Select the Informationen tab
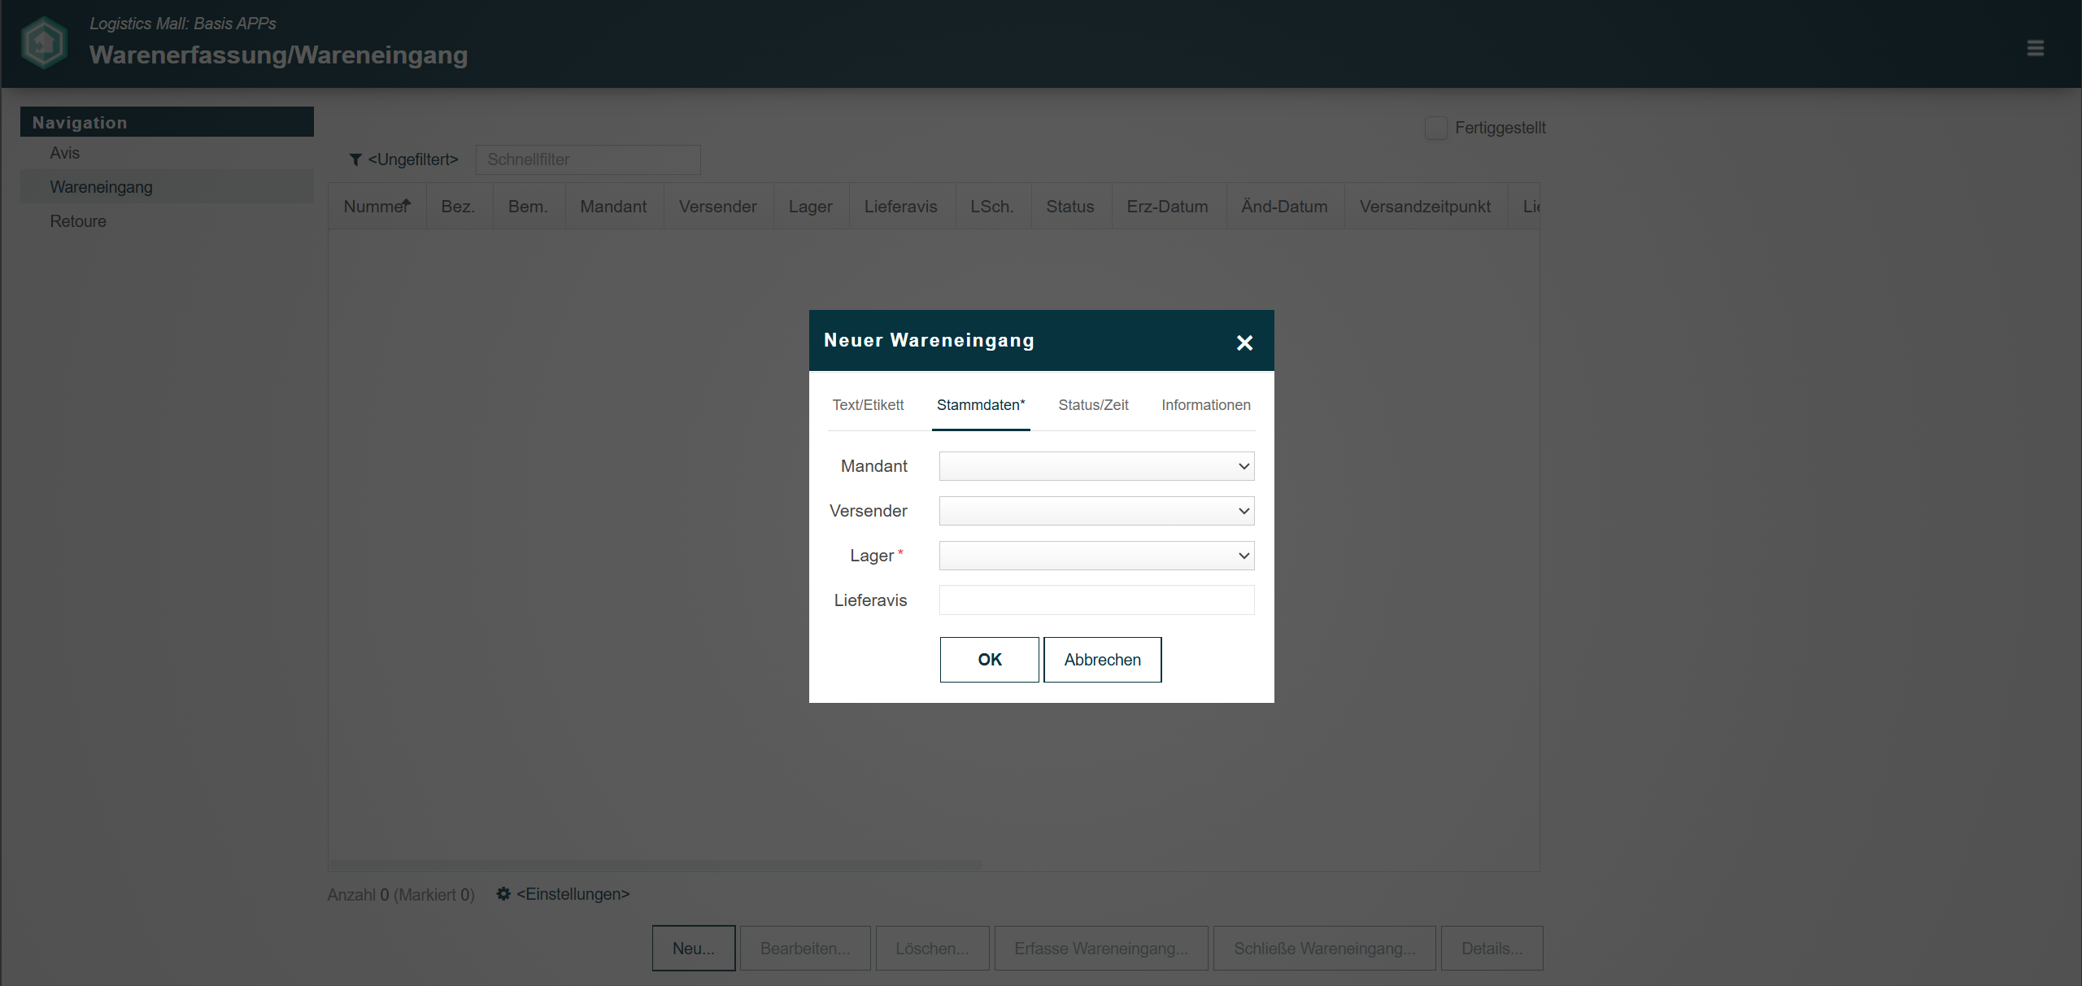The height and width of the screenshot is (986, 2082). tap(1205, 405)
